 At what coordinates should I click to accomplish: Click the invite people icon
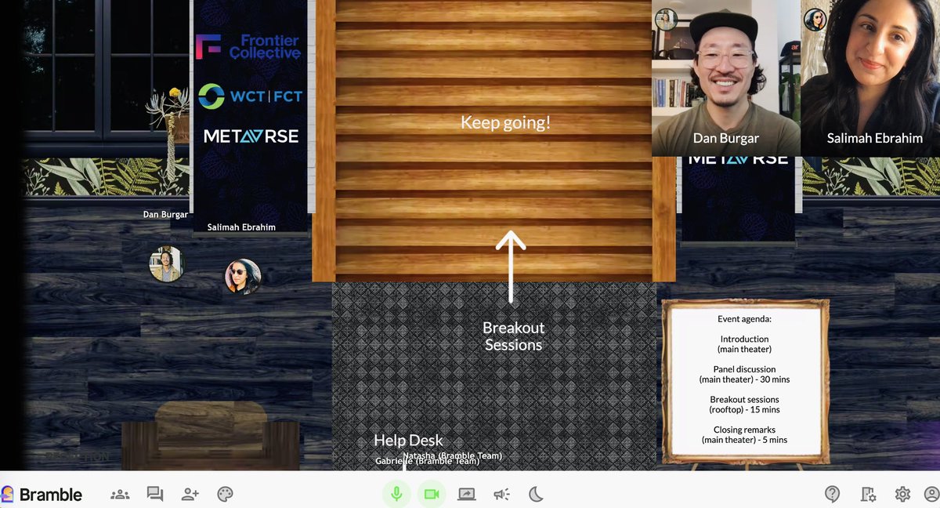point(190,494)
